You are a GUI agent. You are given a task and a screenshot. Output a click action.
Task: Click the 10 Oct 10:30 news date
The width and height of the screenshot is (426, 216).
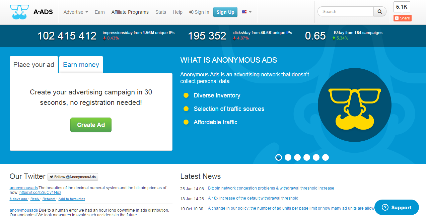(x=192, y=209)
